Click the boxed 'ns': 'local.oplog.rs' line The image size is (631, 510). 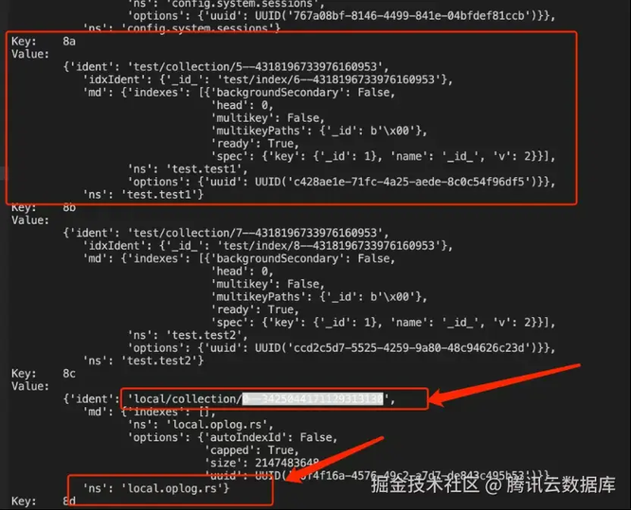155,488
